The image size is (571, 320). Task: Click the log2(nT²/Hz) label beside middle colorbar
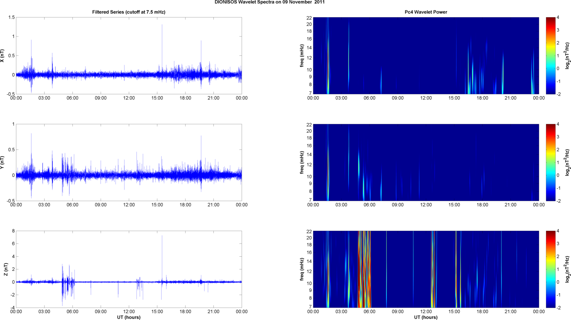click(568, 163)
